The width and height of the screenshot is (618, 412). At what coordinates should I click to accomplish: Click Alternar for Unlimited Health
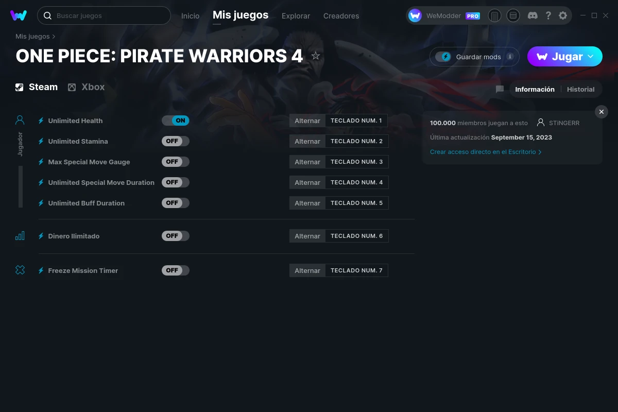(307, 121)
